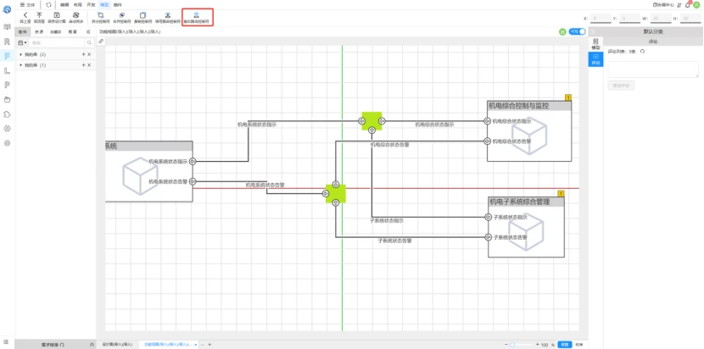Open the L view icon in left sidebar
The image size is (704, 349).
pyautogui.click(x=7, y=70)
